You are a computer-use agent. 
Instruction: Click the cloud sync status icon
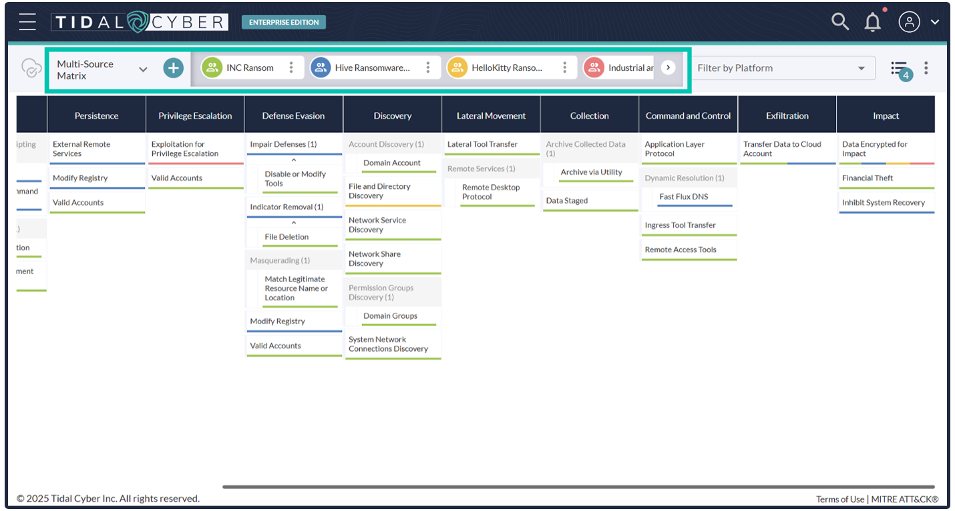point(31,68)
